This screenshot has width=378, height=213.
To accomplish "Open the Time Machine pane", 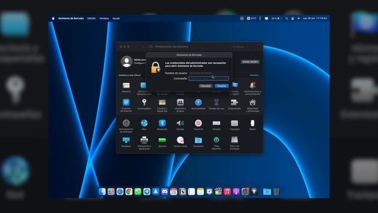I will click(x=216, y=143).
